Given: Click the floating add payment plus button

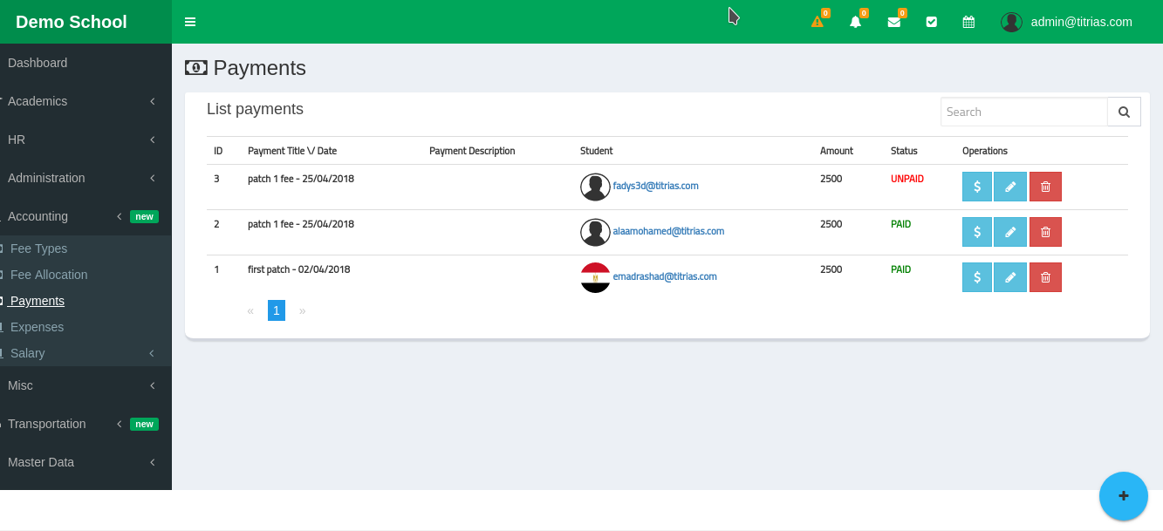Looking at the screenshot, I should 1124,496.
